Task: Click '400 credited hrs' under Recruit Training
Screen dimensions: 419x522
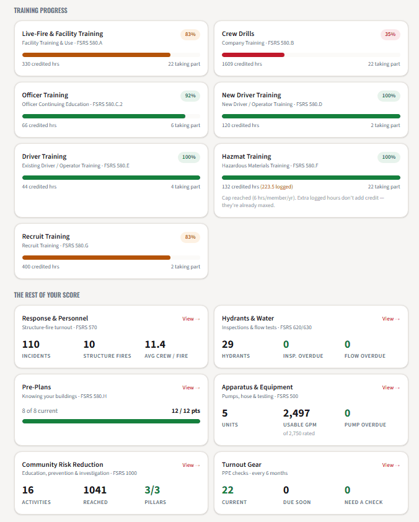Action: tap(41, 267)
